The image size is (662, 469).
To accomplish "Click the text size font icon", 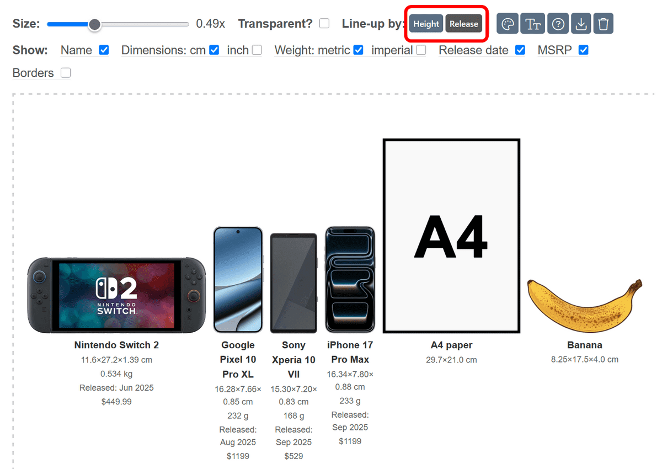I will click(533, 24).
